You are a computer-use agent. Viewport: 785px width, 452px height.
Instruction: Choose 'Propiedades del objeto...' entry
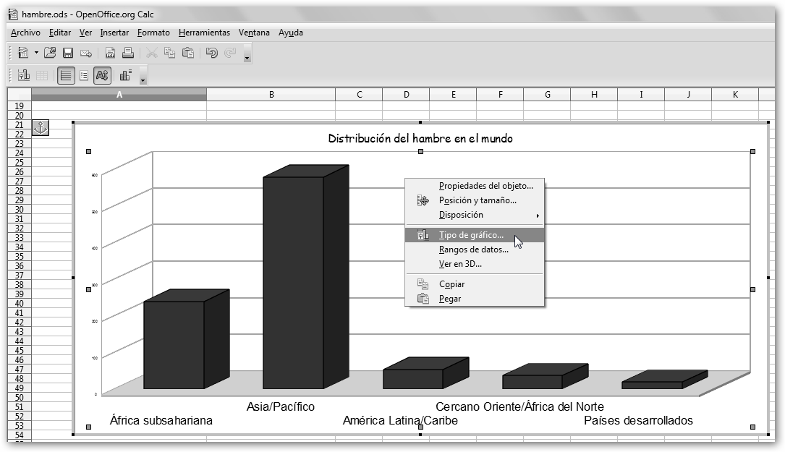(485, 186)
